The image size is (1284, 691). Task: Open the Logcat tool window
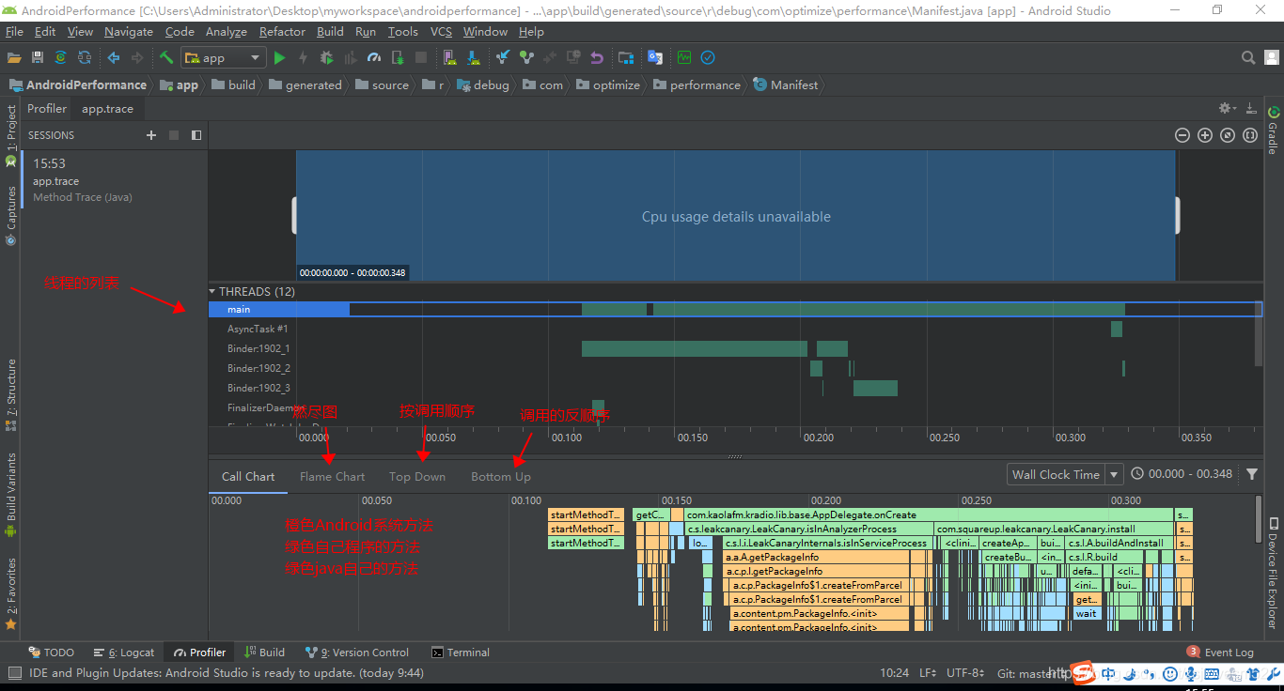124,653
